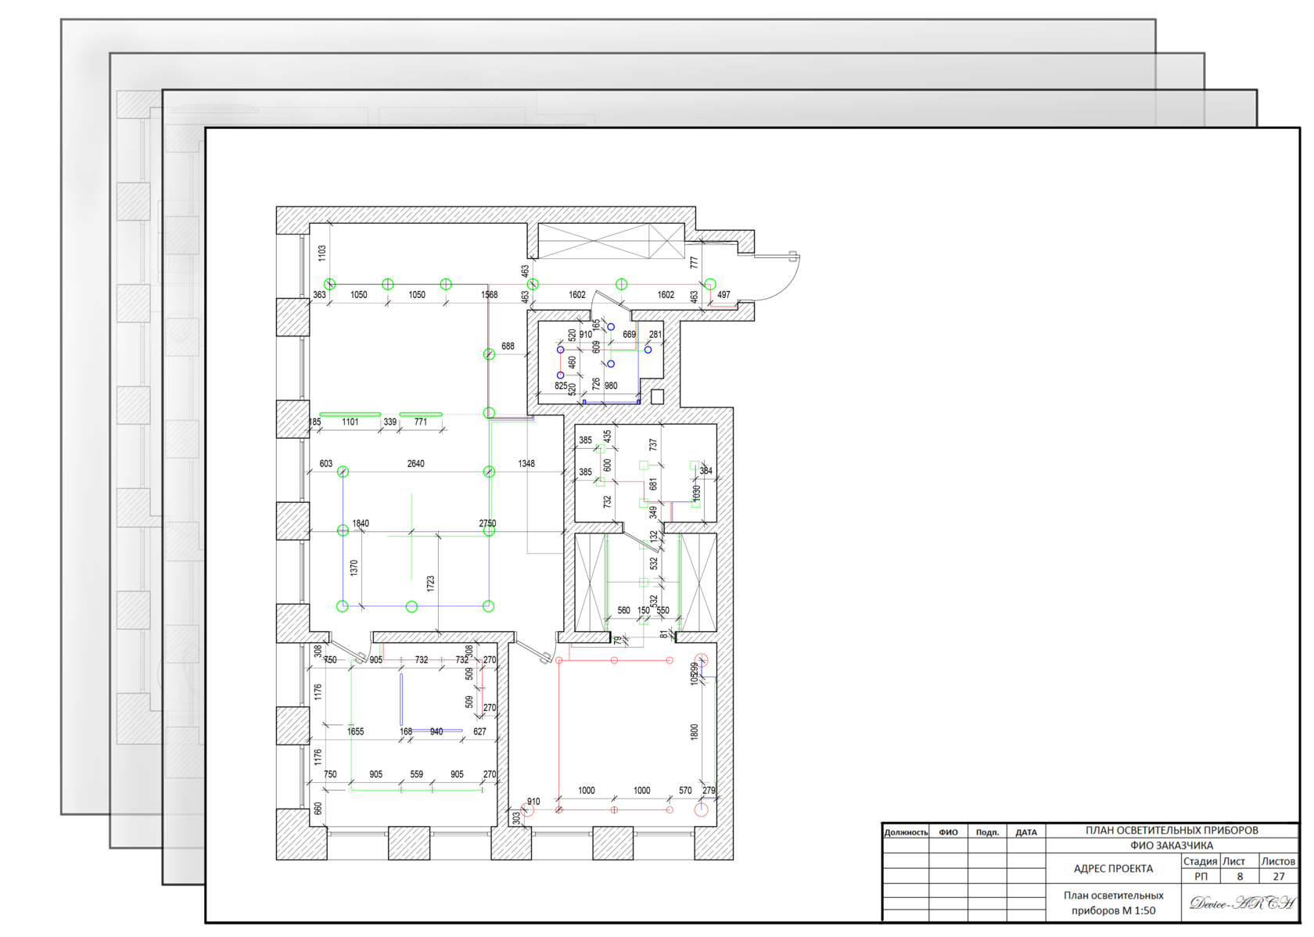1314x937 pixels.
Task: Click the '1723' vertical dimension
Action: (x=431, y=583)
